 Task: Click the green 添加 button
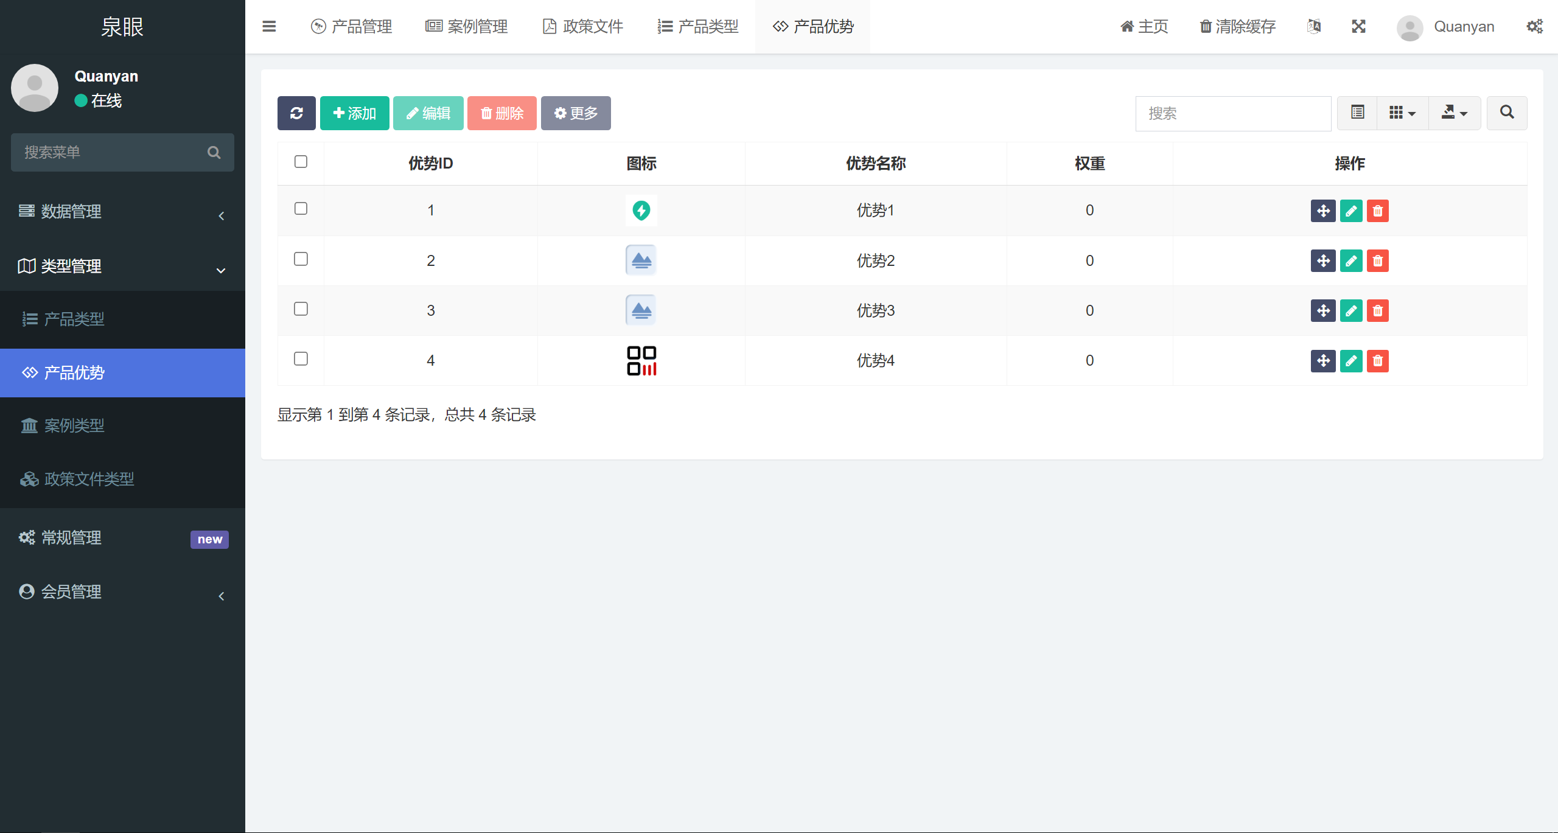coord(355,113)
